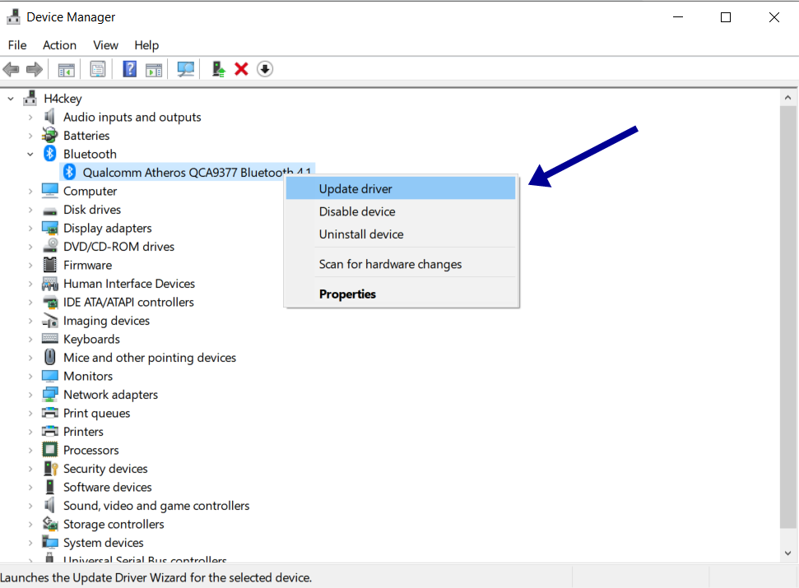Choose Uninstall device from the context menu
The width and height of the screenshot is (799, 588).
360,234
